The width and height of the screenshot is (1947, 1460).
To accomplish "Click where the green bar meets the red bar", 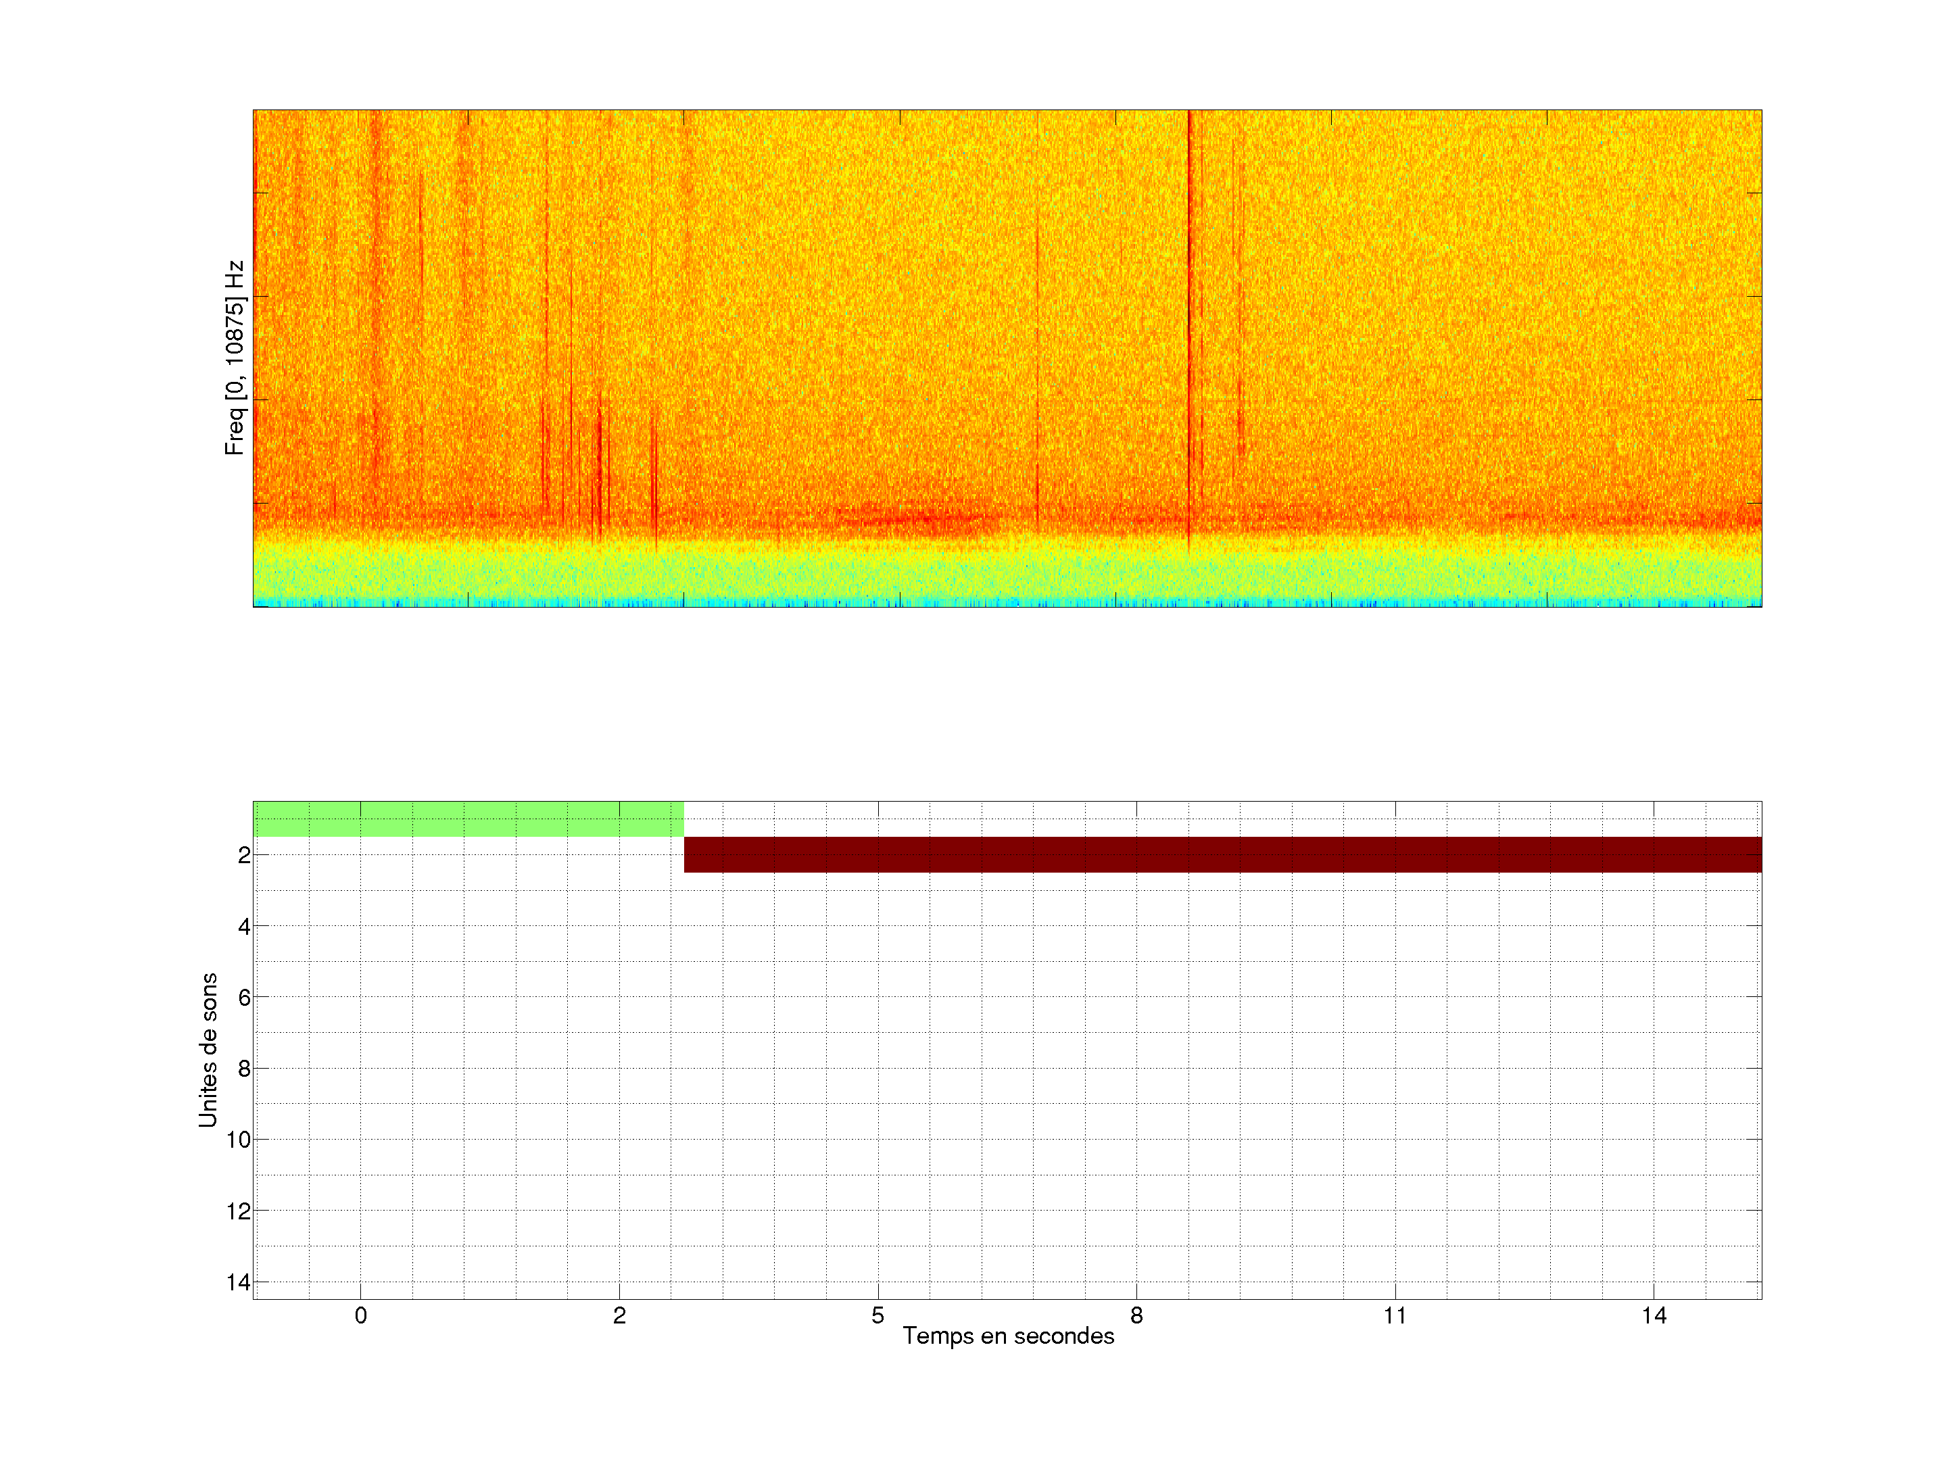I will coord(684,837).
